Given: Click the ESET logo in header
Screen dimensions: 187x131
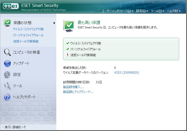Looking at the screenshot, I should [11, 6].
